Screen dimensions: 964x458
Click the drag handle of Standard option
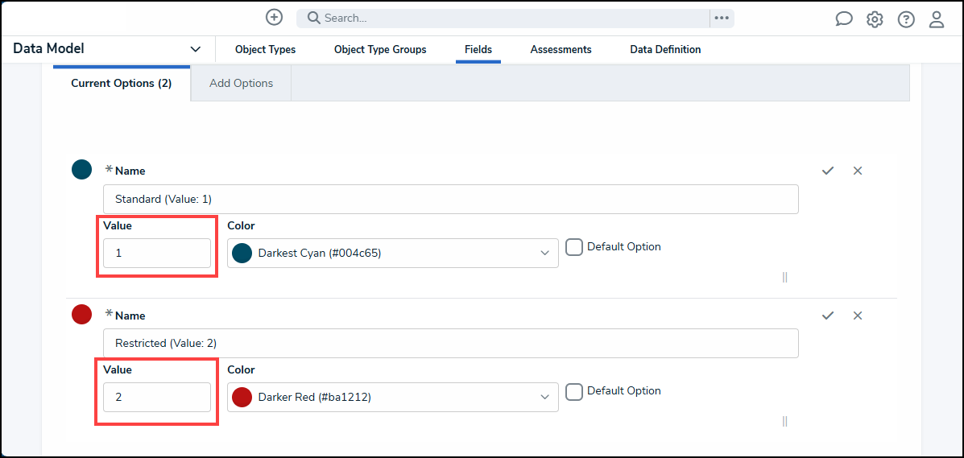(x=784, y=277)
